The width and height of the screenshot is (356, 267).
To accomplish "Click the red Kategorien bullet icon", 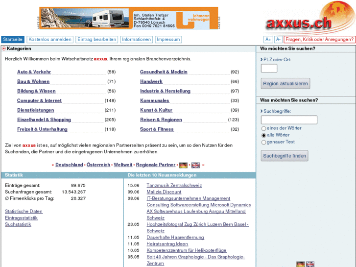I will 3,49.
